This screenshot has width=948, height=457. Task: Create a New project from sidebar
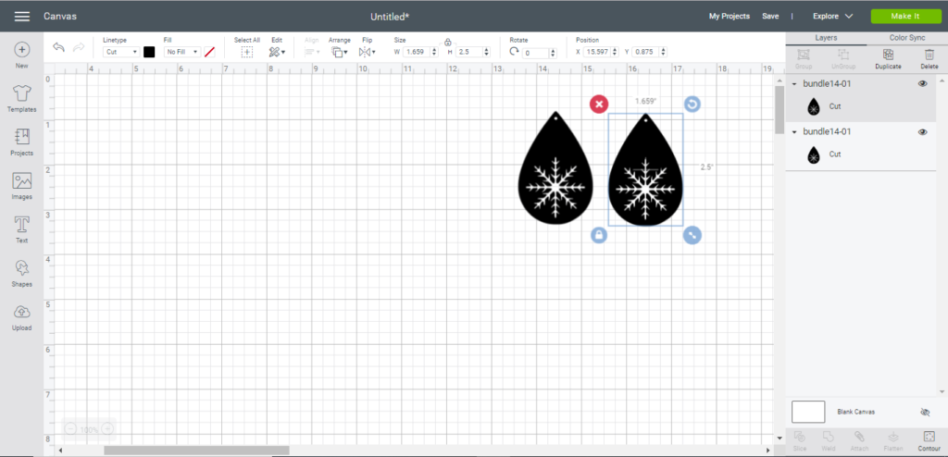pyautogui.click(x=22, y=56)
